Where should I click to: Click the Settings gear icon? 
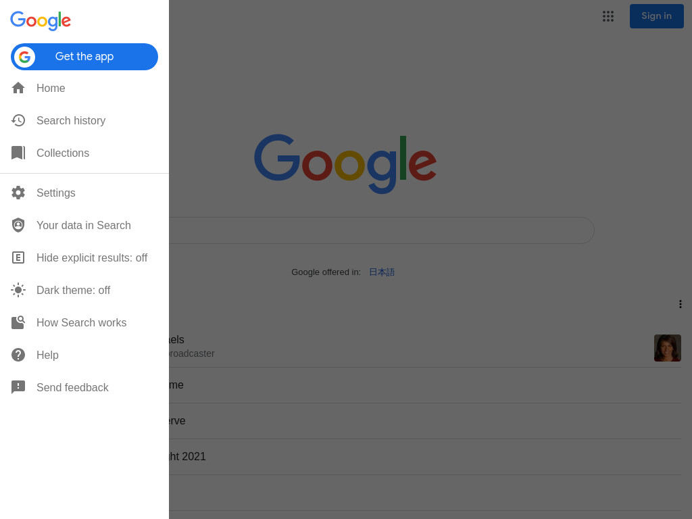(18, 193)
